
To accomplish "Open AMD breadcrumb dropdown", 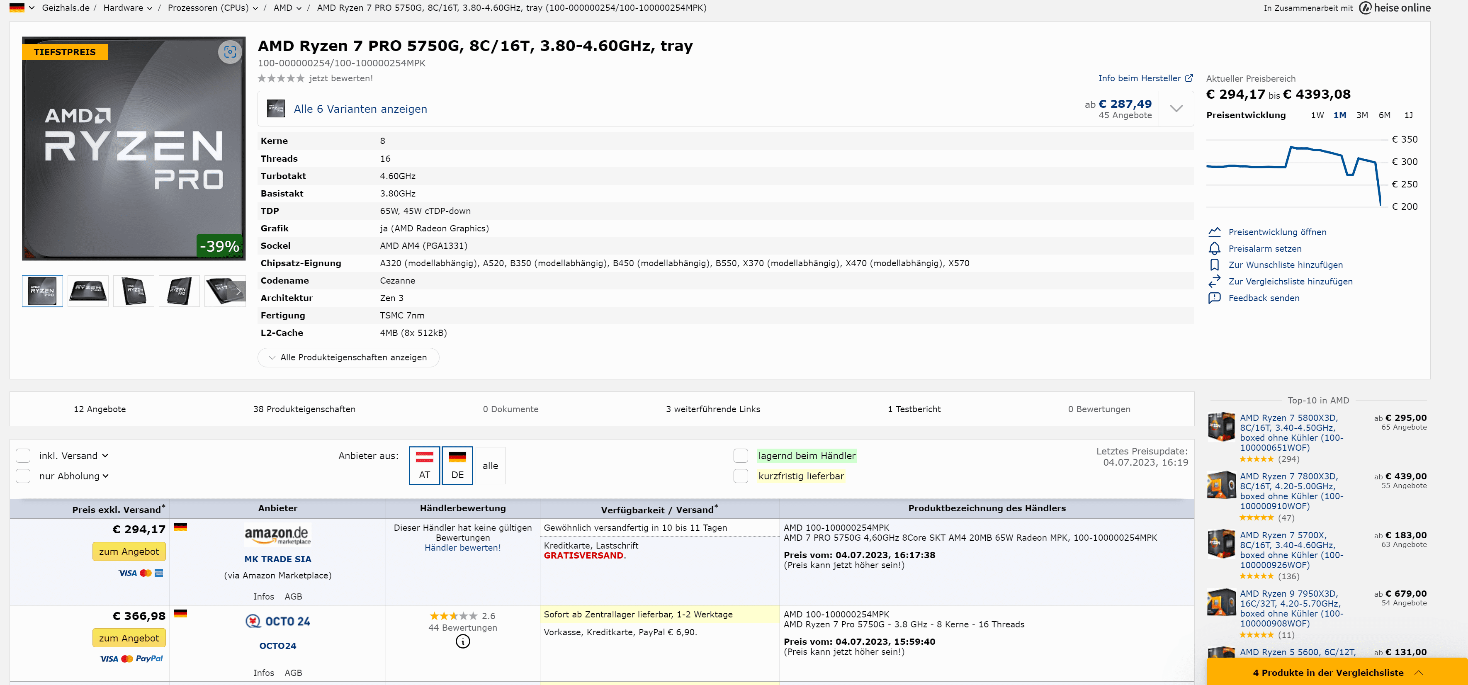I will (x=299, y=9).
